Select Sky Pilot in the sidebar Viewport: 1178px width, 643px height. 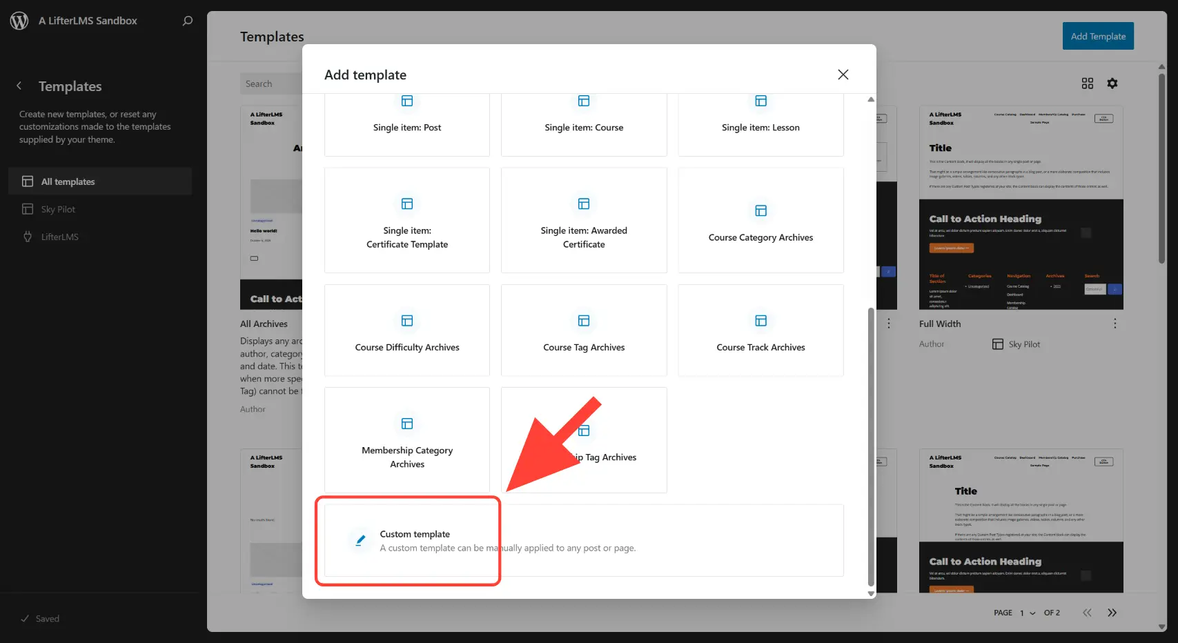point(59,209)
